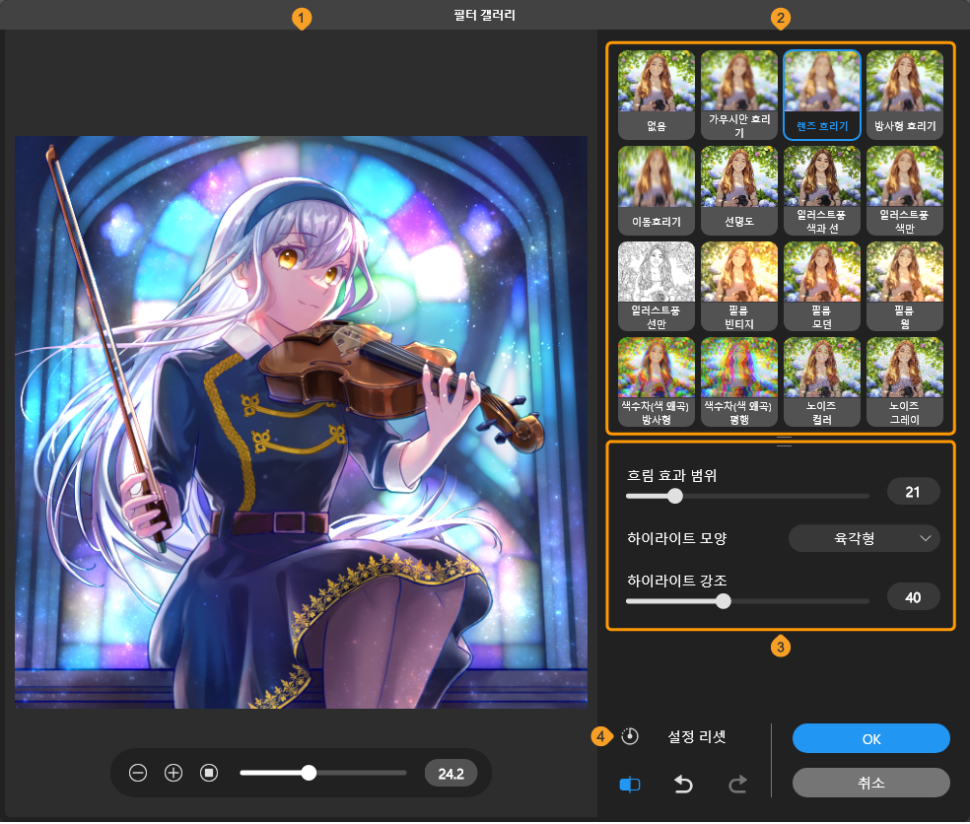The height and width of the screenshot is (824, 970).
Task: Select the 색수차(색 왜곡) 방사형 filter
Action: coord(657,381)
